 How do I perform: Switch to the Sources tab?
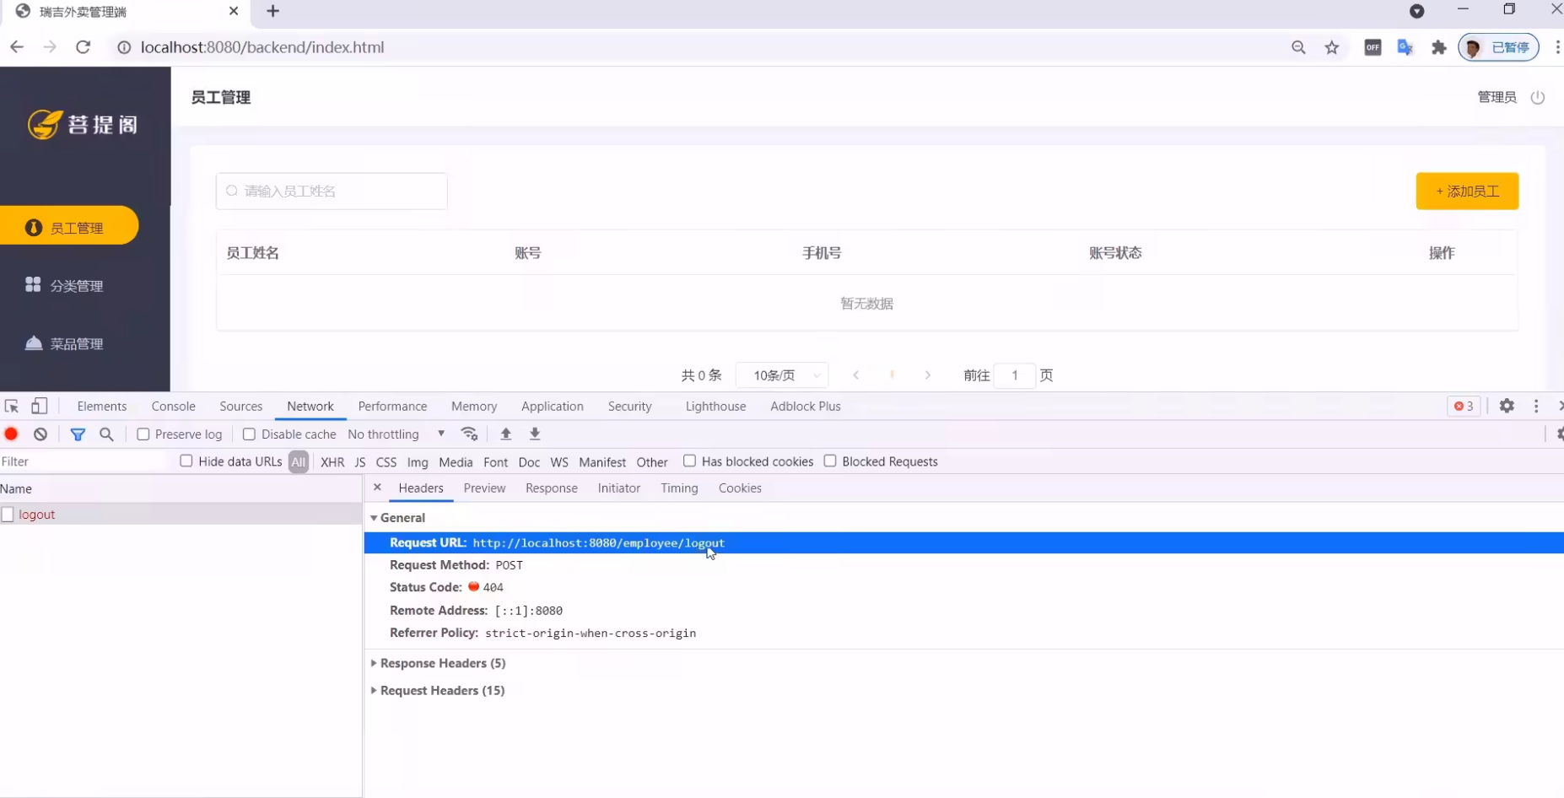pos(241,406)
